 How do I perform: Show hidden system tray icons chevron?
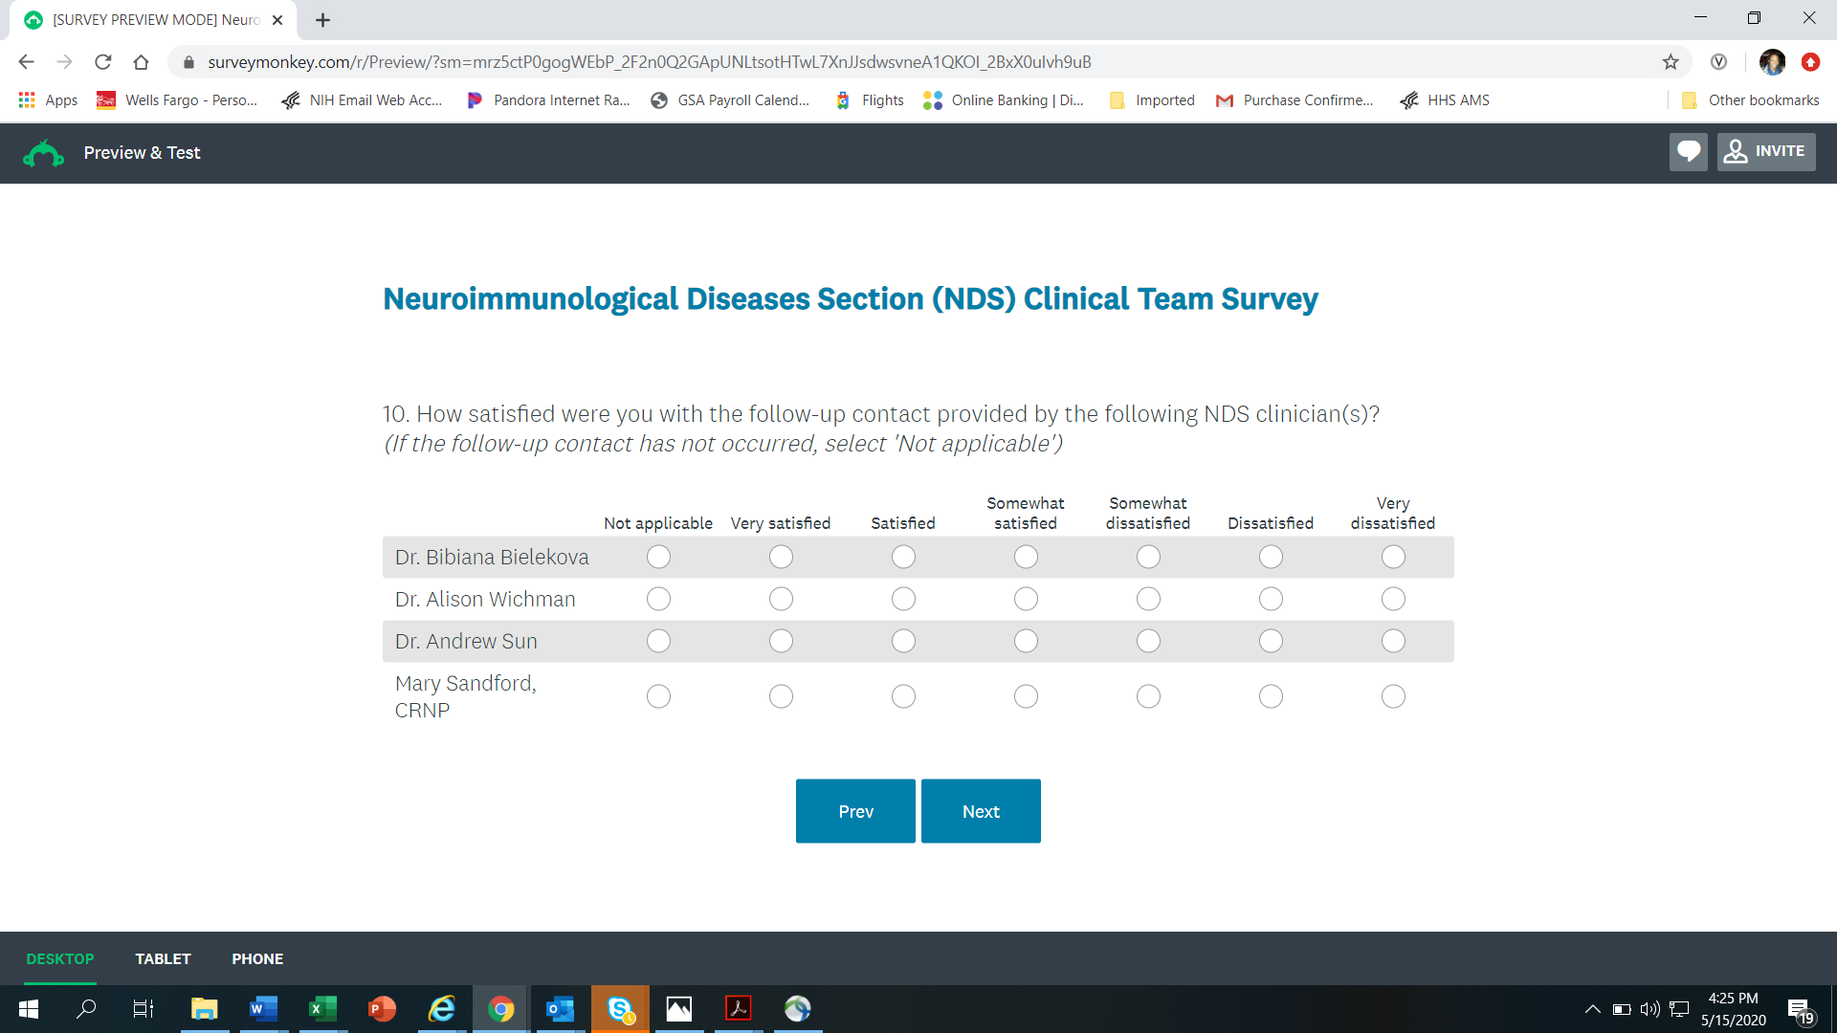(x=1592, y=1009)
